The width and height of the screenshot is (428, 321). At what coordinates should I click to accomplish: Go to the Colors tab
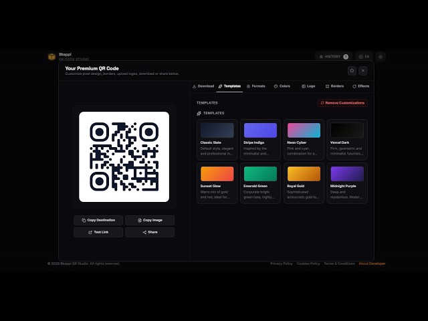282,86
